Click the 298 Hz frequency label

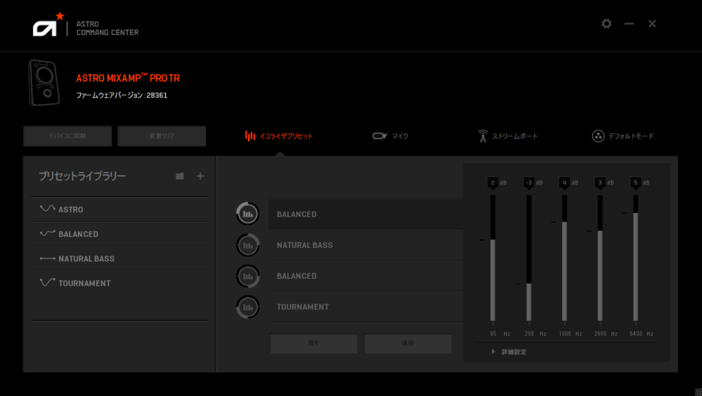[535, 334]
